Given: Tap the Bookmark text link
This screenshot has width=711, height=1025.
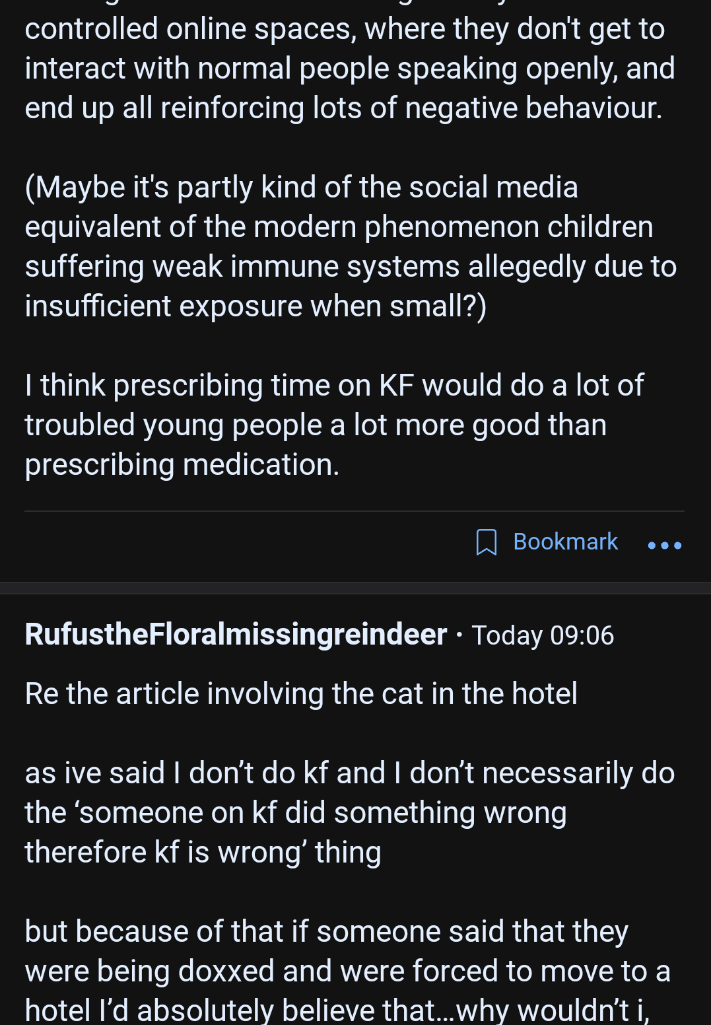Looking at the screenshot, I should (565, 542).
